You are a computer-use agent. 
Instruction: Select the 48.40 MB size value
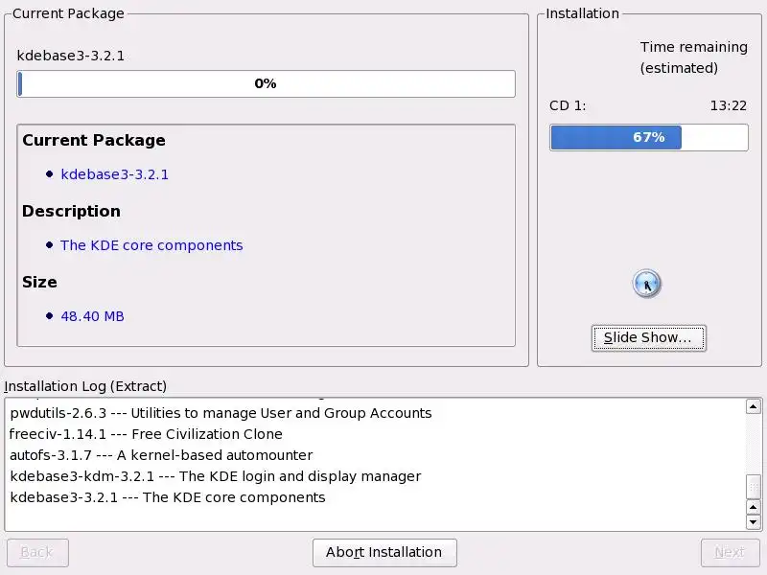pyautogui.click(x=92, y=316)
